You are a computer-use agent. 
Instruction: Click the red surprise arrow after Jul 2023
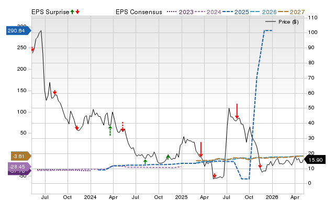pyautogui.click(x=54, y=92)
